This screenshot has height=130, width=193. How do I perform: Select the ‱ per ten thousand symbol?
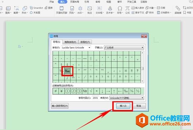tap(67, 71)
